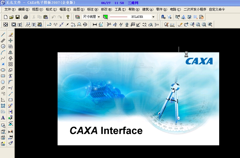This screenshot has height=158, width=240.
Task: Open the 电路(C) menu
Action: pos(175,9)
